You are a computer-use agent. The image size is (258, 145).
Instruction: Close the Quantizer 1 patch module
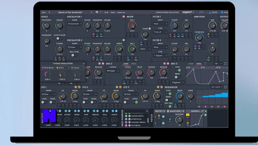tap(183, 111)
